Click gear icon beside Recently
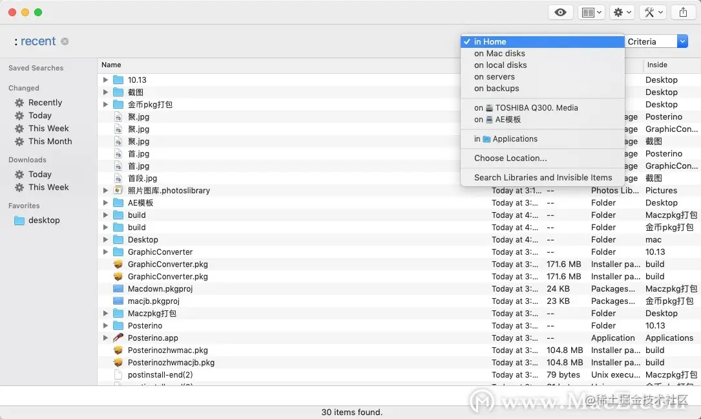 19,103
